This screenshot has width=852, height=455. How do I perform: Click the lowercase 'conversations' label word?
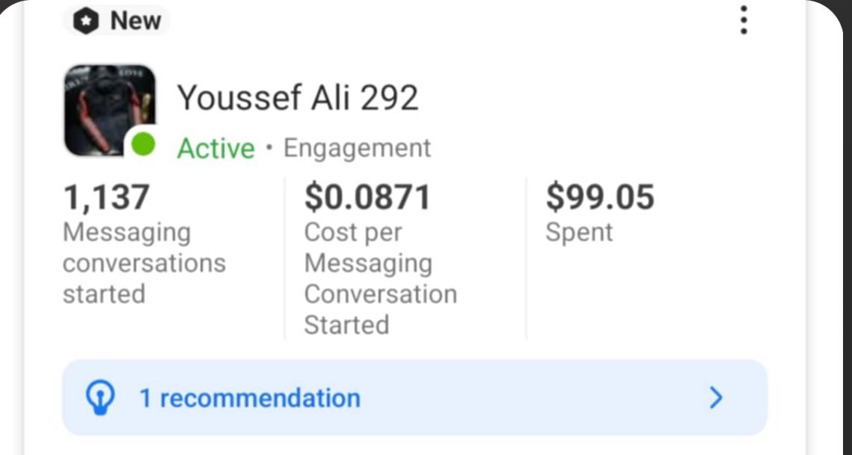pyautogui.click(x=144, y=263)
